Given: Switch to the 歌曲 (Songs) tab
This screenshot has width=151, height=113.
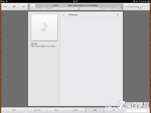Looking at the screenshot, I should pyautogui.click(x=56, y=110).
